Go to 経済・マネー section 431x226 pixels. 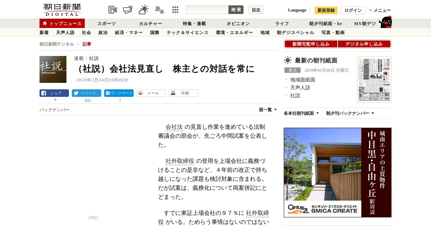[x=129, y=33]
